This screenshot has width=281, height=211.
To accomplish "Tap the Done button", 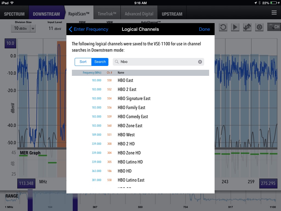I will pyautogui.click(x=204, y=29).
